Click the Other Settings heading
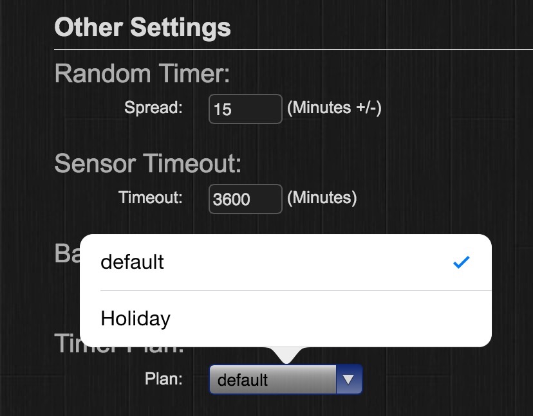The width and height of the screenshot is (533, 416). pos(142,28)
